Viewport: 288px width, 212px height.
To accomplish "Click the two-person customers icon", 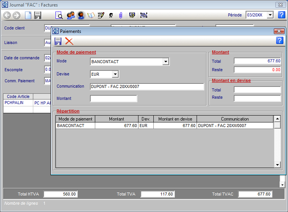I will [70, 15].
